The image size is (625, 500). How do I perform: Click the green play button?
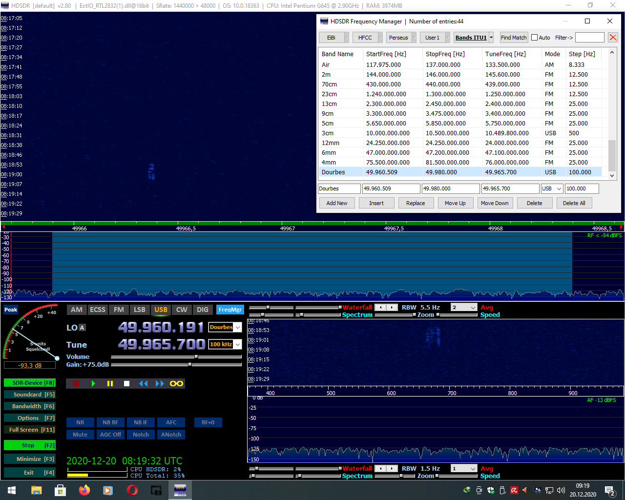[93, 384]
